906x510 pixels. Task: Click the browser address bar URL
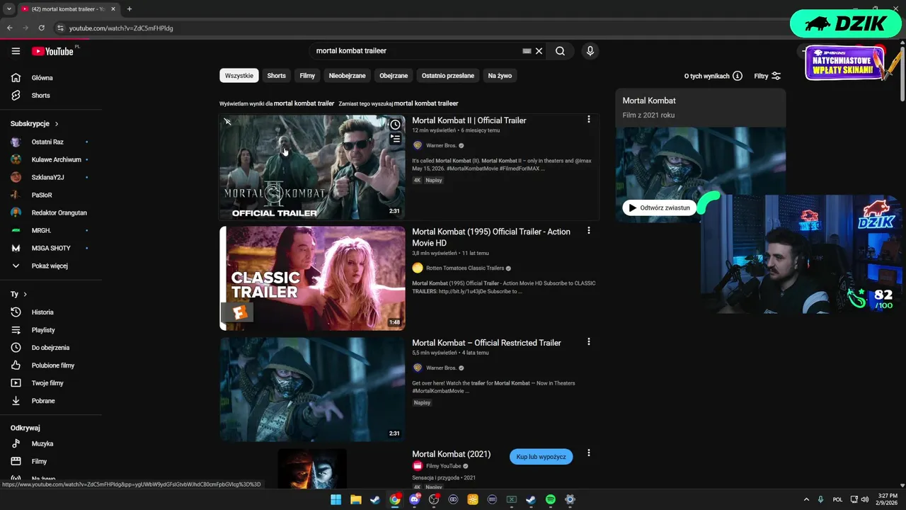click(x=121, y=28)
